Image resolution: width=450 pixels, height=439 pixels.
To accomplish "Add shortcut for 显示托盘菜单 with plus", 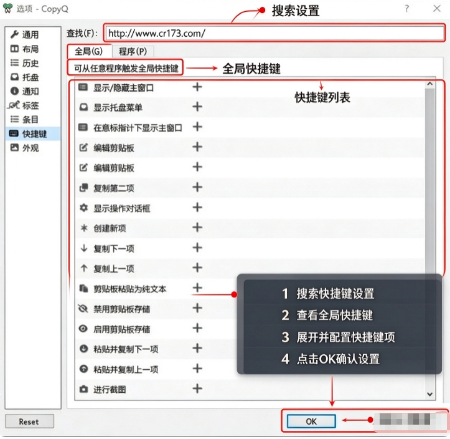I will (197, 107).
